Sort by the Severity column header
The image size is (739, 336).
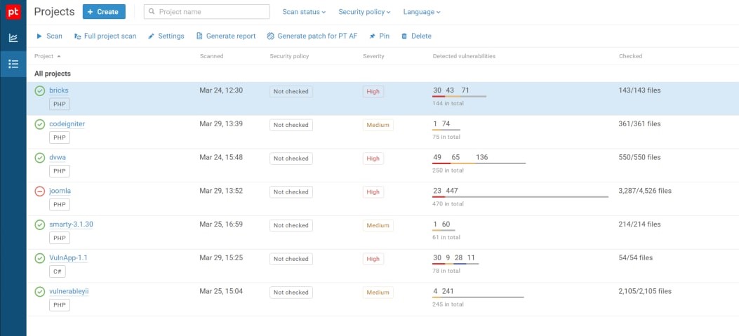373,56
